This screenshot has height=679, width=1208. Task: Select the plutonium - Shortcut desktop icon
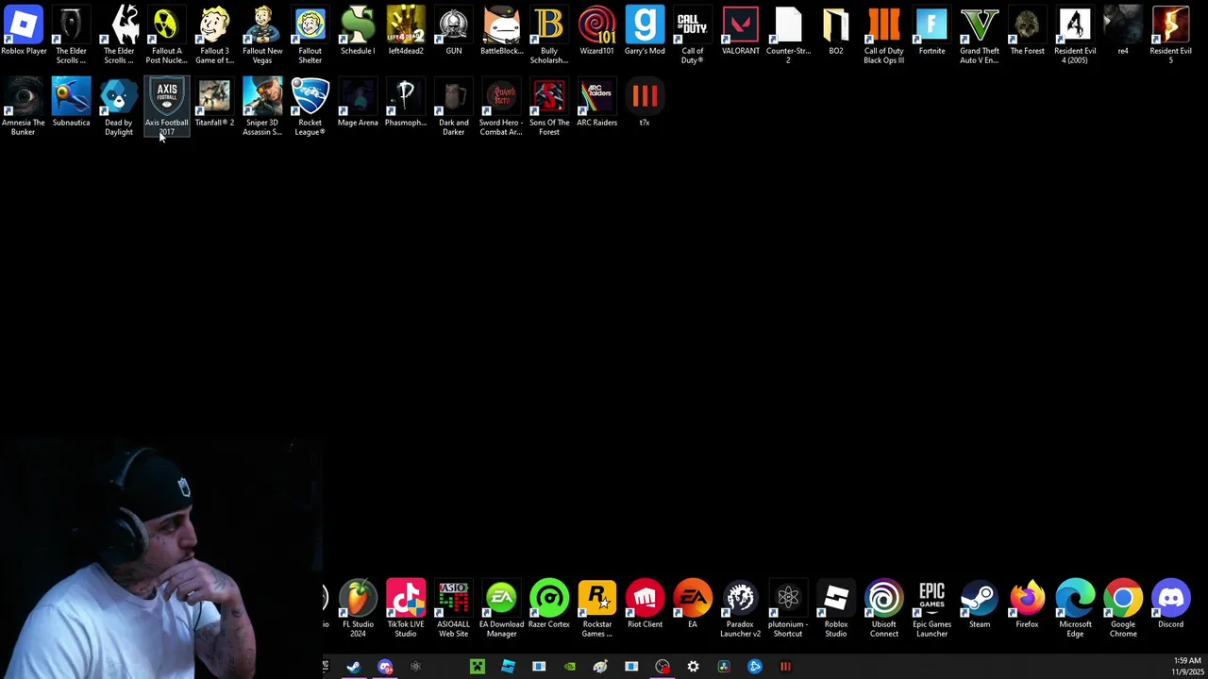click(788, 609)
